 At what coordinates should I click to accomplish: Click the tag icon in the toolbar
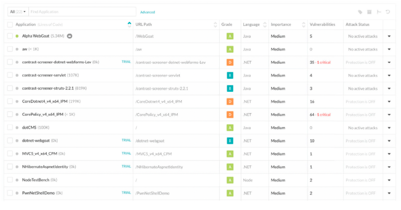click(360, 12)
